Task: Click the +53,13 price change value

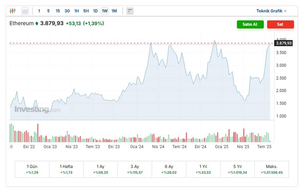Action: pos(73,23)
